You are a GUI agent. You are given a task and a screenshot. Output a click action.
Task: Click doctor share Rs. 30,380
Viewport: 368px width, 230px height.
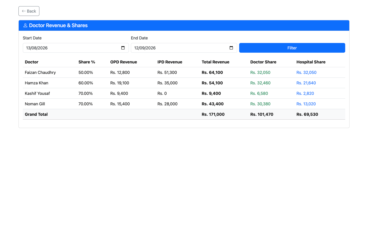tap(260, 104)
